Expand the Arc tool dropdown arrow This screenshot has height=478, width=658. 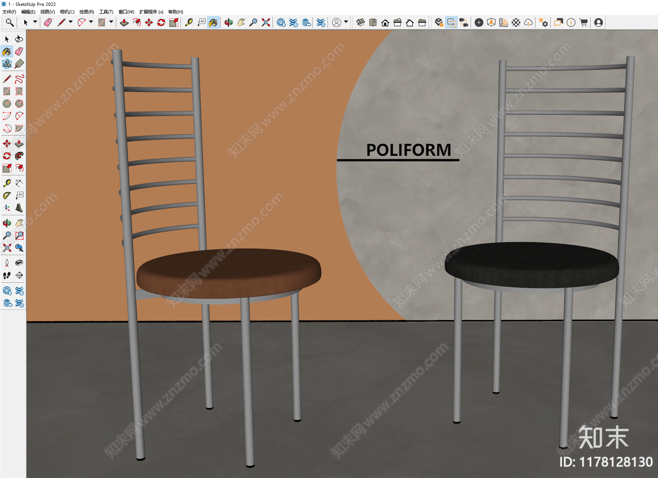point(91,22)
